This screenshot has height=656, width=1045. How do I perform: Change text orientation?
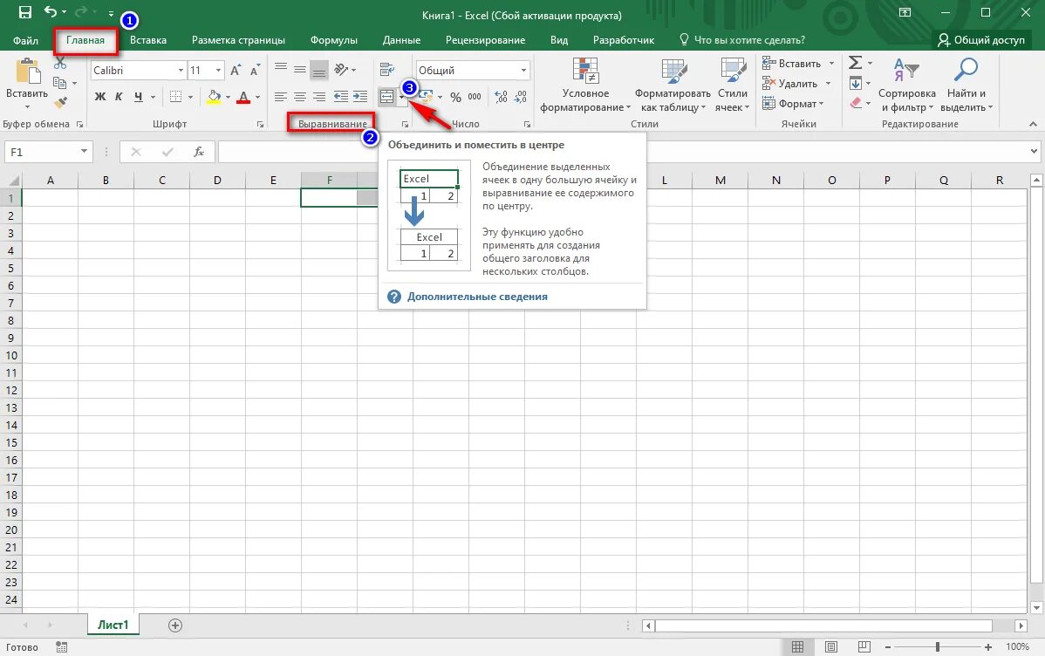point(342,69)
